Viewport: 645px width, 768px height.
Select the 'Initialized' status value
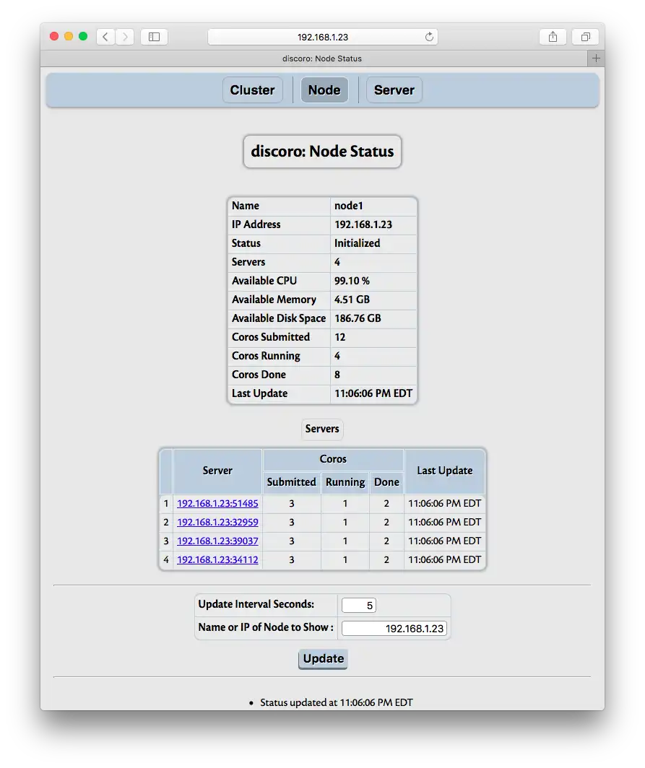point(357,243)
